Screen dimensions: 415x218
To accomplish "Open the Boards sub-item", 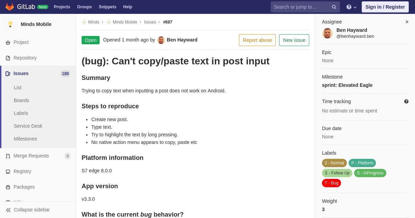I will click(x=21, y=100).
